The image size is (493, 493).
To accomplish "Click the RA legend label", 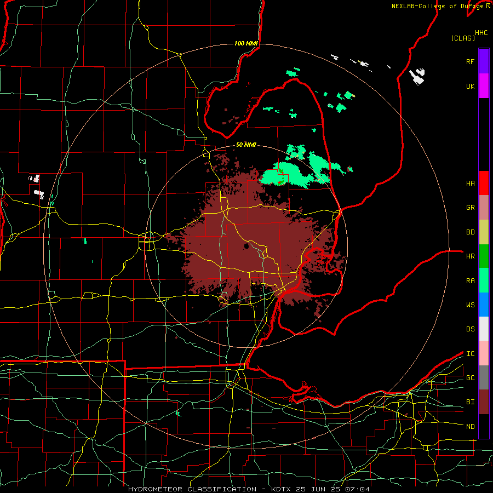I will (x=471, y=281).
